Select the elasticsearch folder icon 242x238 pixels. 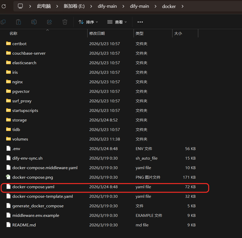click(8, 62)
